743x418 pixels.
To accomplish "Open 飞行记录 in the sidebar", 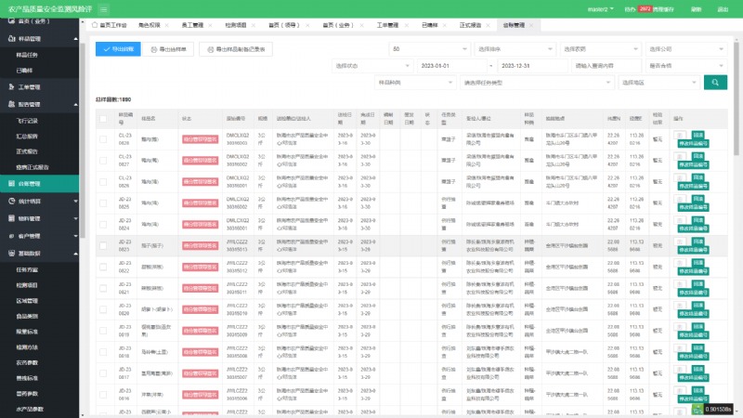I will 27,121.
